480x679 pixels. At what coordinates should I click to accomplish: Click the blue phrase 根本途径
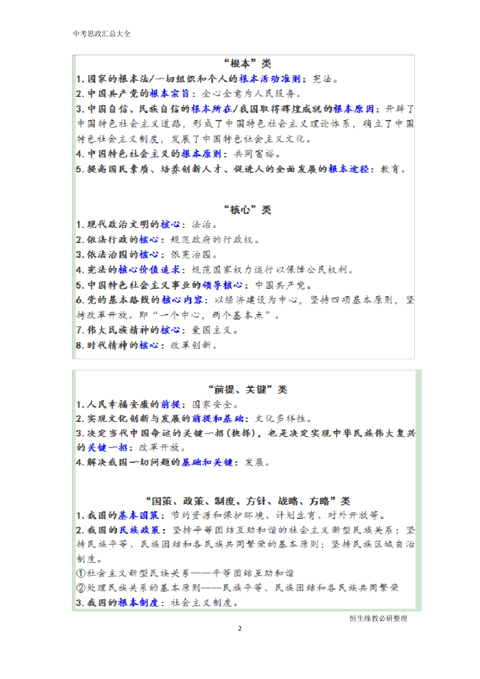point(349,169)
